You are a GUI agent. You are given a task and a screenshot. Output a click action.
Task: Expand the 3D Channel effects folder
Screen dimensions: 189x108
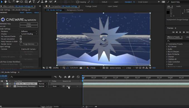(x=167, y=46)
